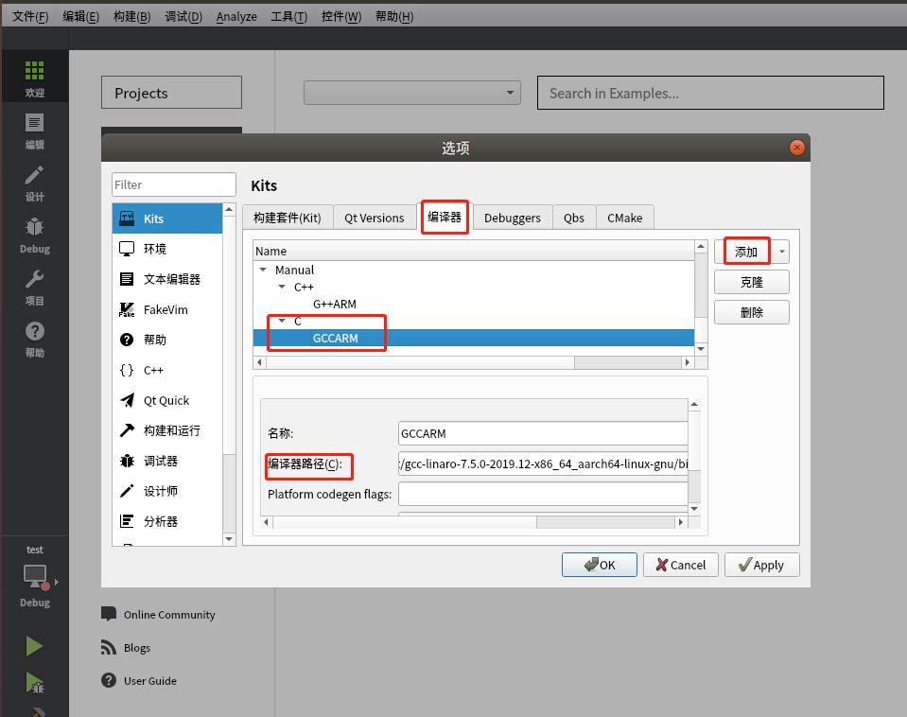Open the 添加 dropdown arrow
The height and width of the screenshot is (717, 907).
781,252
